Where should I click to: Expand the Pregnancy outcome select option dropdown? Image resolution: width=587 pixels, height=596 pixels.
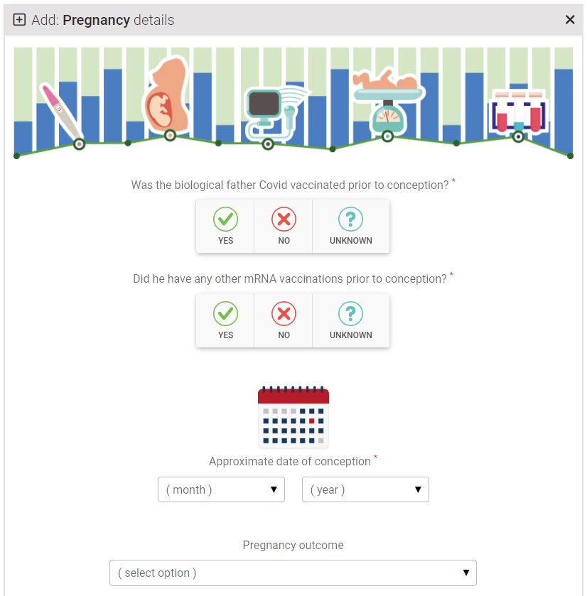pos(293,573)
